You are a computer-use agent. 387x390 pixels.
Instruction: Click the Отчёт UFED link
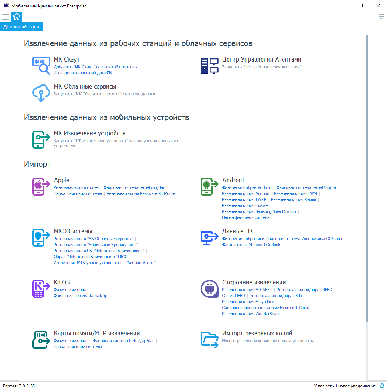tap(233, 295)
